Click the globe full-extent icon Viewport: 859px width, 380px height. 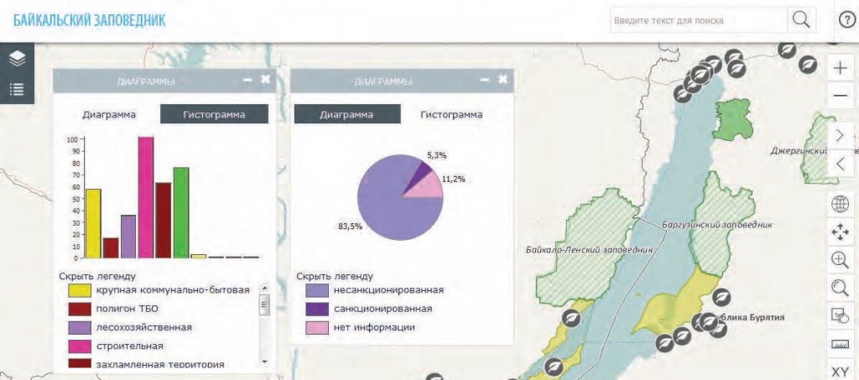click(x=840, y=204)
